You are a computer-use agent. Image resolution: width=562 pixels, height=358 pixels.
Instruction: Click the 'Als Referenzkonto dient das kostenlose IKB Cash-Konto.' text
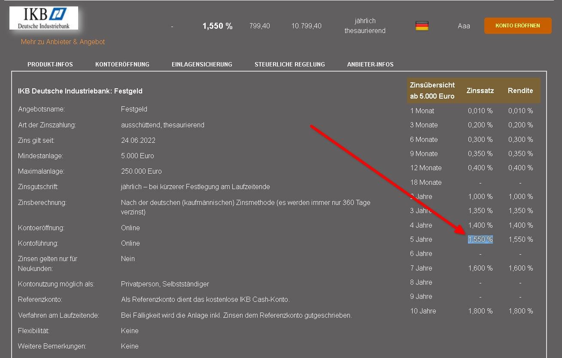pyautogui.click(x=205, y=300)
